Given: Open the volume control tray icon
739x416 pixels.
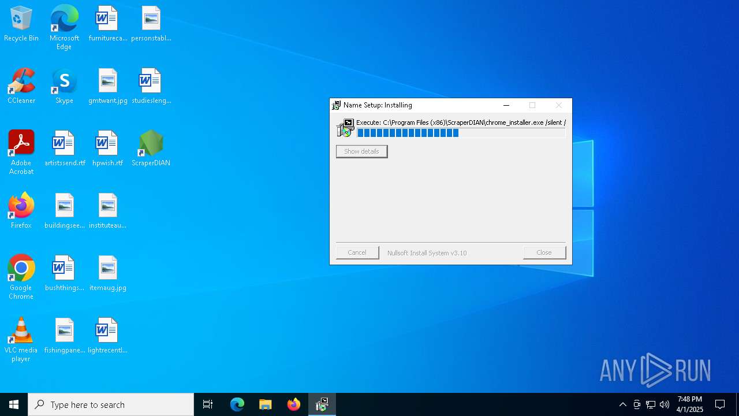Looking at the screenshot, I should (x=665, y=404).
